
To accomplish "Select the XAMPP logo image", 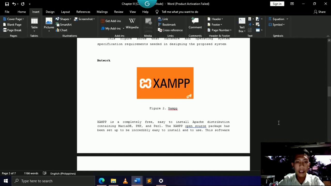I will click(165, 83).
